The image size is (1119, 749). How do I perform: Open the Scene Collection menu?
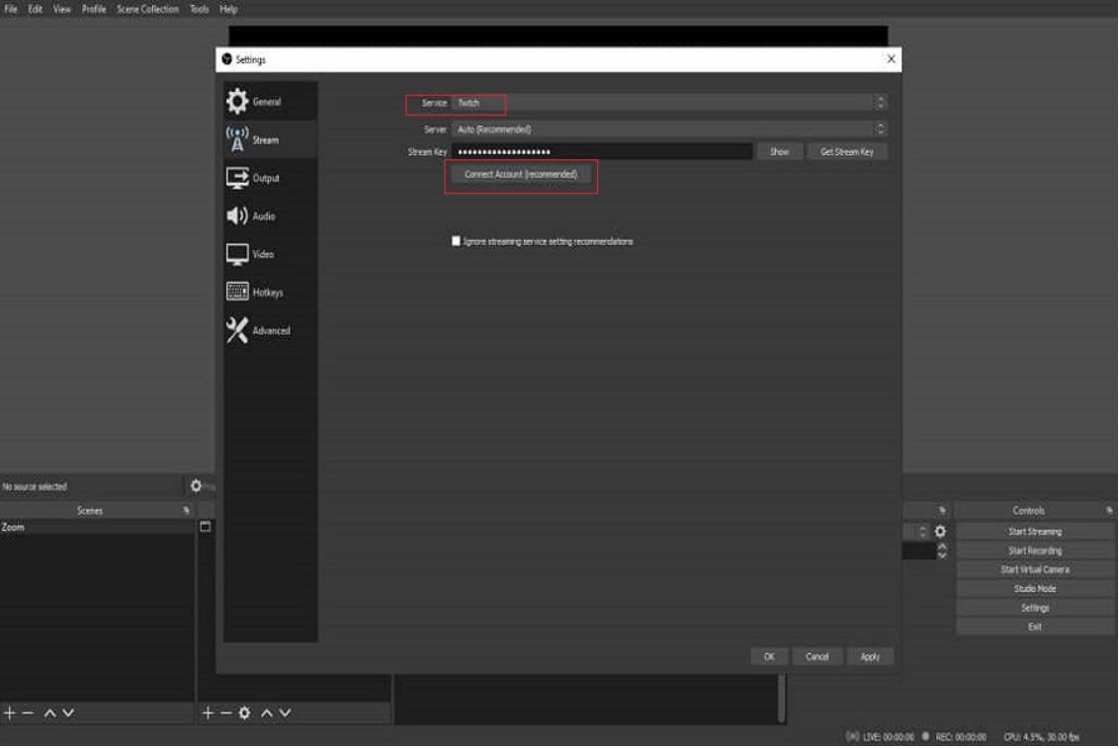tap(147, 9)
